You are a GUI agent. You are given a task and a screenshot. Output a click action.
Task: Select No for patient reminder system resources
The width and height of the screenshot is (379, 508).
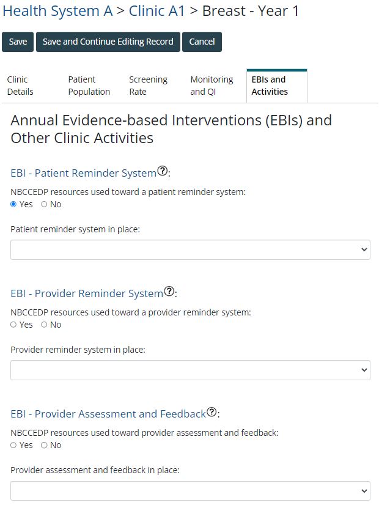click(x=44, y=204)
